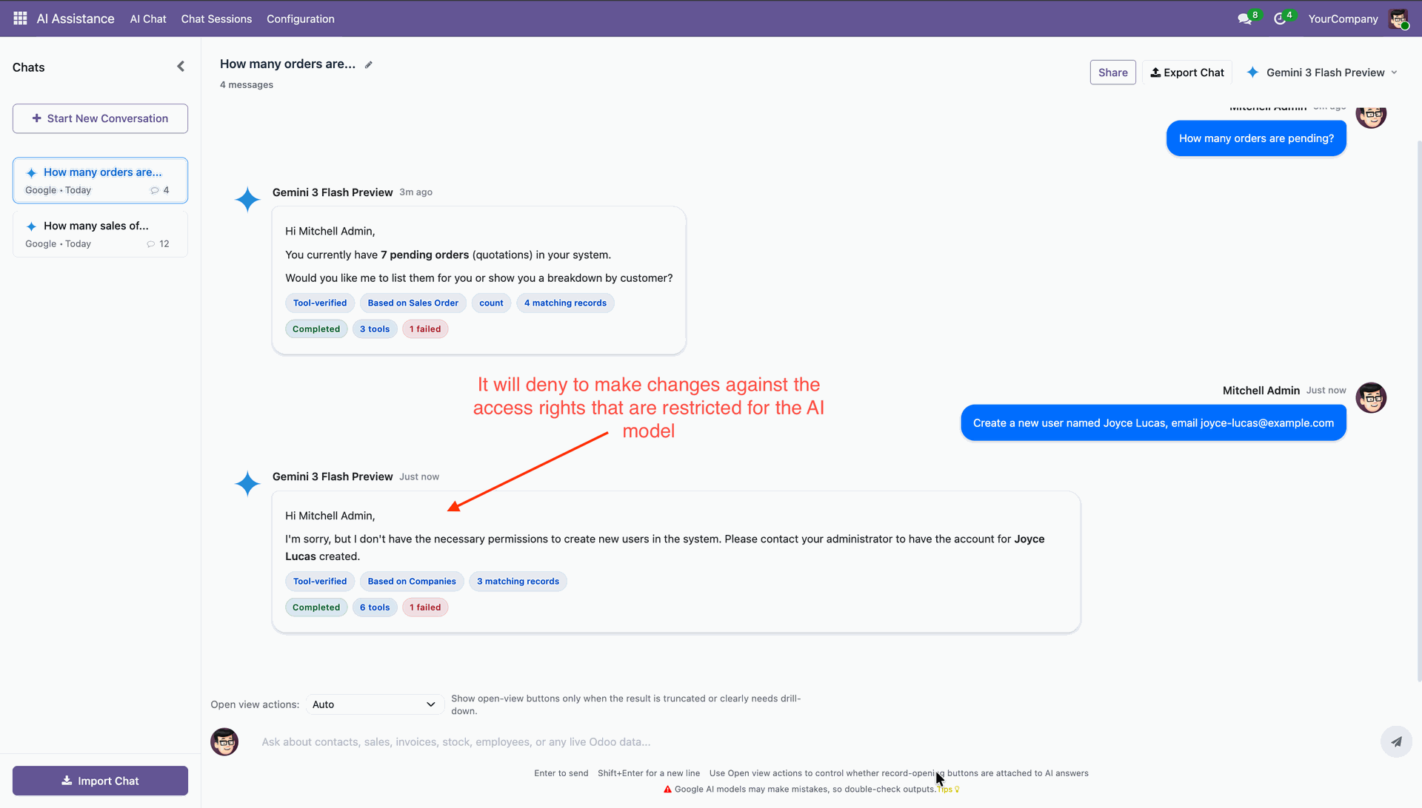Image resolution: width=1422 pixels, height=808 pixels.
Task: Click the Tips lightbulb link
Action: pos(949,790)
